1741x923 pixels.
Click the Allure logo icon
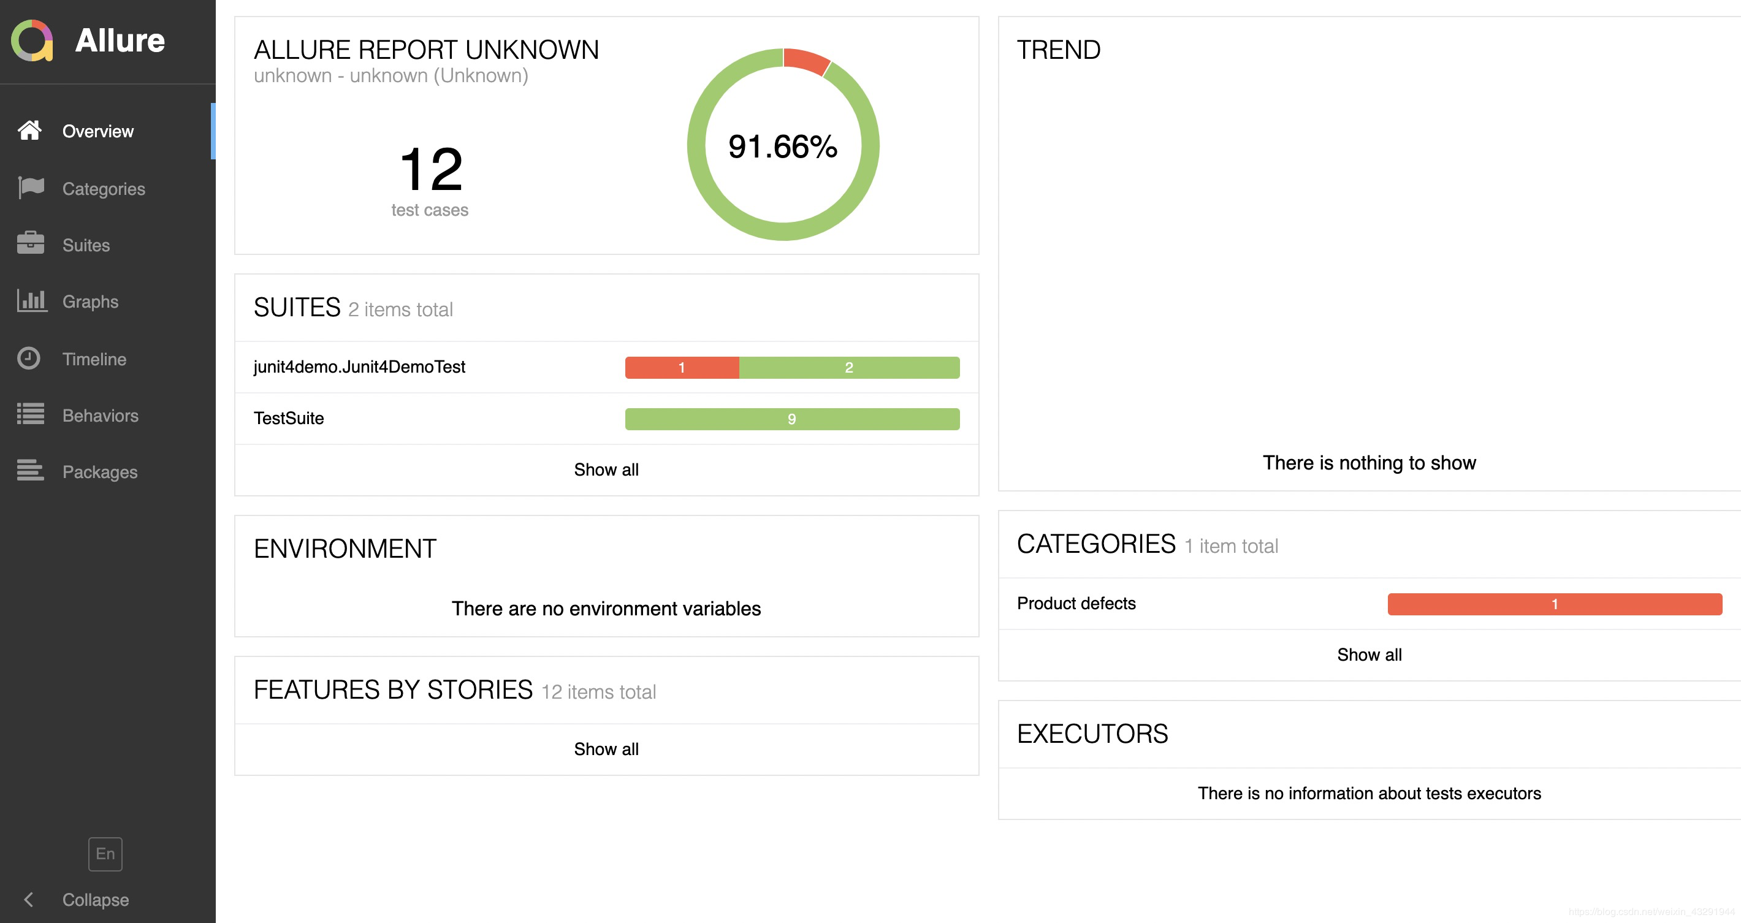32,40
